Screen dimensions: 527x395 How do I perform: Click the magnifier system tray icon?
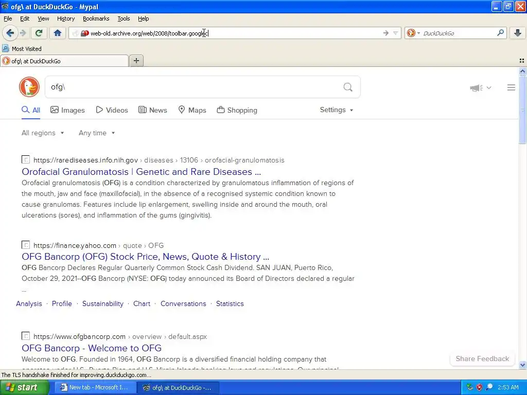pyautogui.click(x=489, y=388)
